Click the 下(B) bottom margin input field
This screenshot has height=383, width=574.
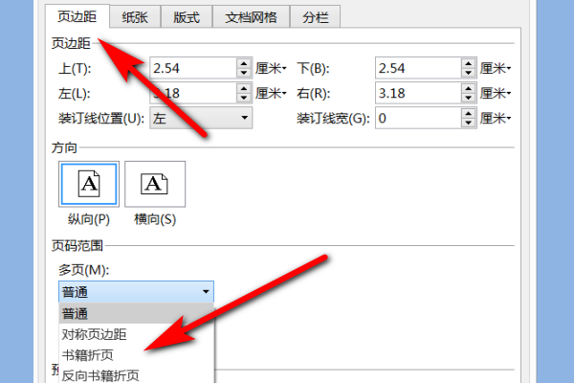[416, 68]
